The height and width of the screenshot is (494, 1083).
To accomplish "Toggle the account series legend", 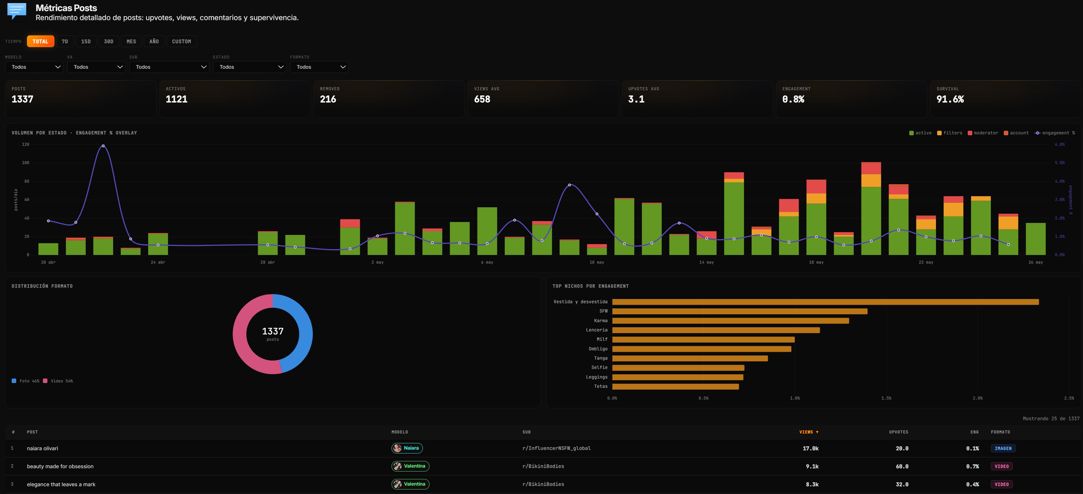I will pos(1016,133).
